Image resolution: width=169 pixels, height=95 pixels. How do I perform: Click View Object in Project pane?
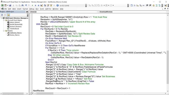tap(5, 15)
